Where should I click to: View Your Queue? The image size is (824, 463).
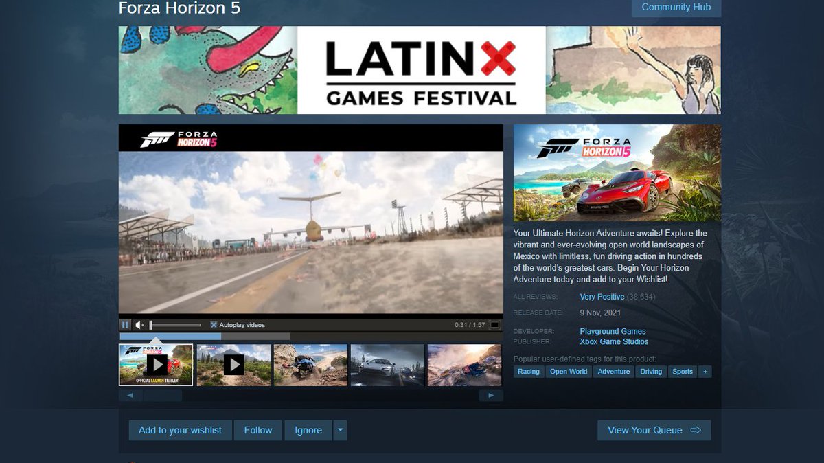pos(654,430)
